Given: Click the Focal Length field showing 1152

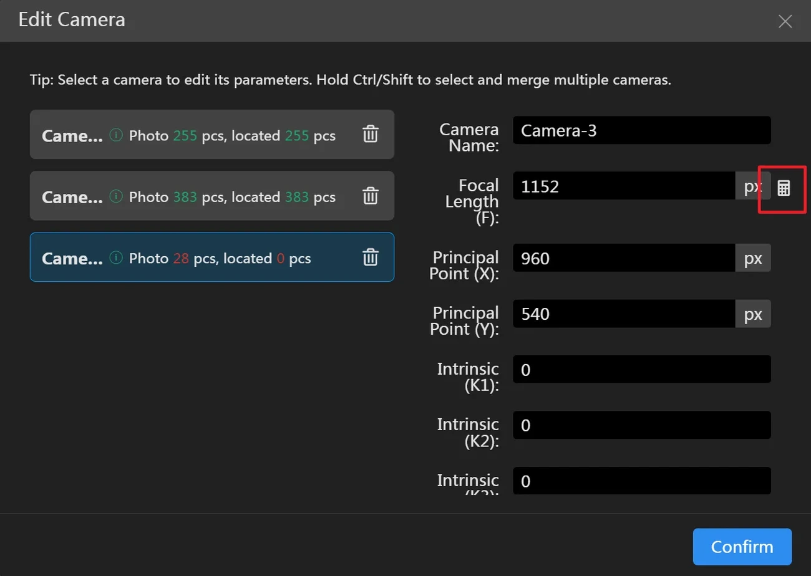Looking at the screenshot, I should 624,186.
